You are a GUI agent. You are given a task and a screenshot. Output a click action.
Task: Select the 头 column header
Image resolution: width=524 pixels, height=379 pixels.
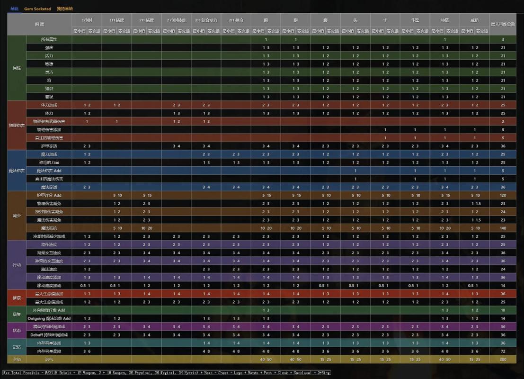355,20
